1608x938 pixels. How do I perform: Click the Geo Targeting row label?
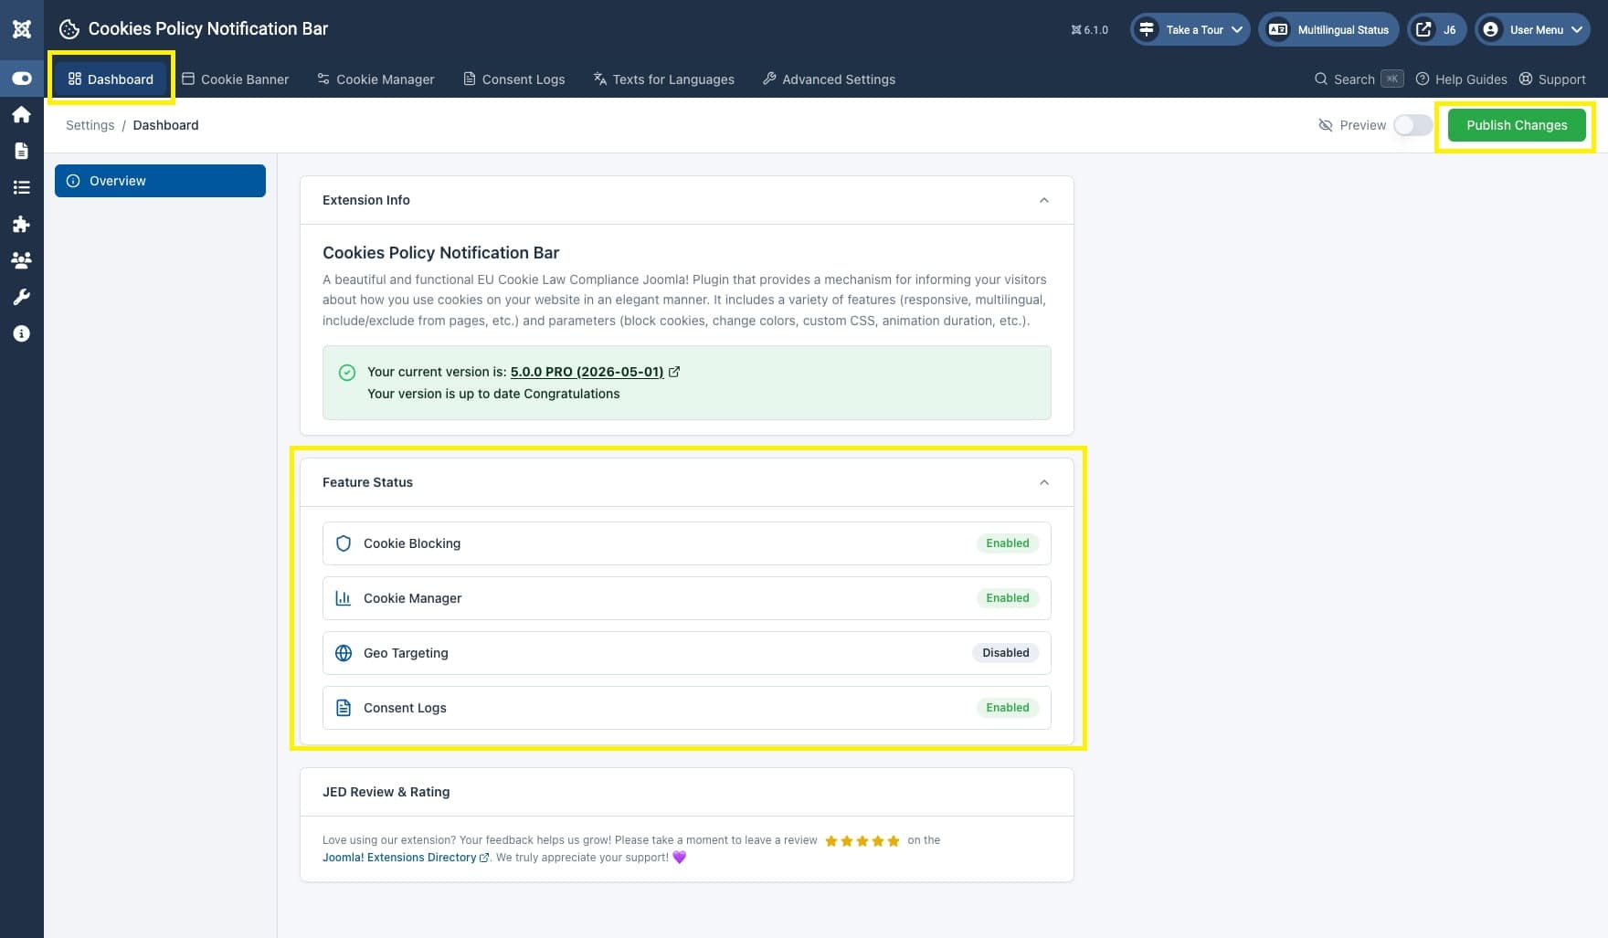[406, 653]
